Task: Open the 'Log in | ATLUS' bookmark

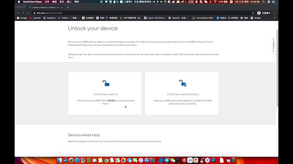Action: pos(155,18)
